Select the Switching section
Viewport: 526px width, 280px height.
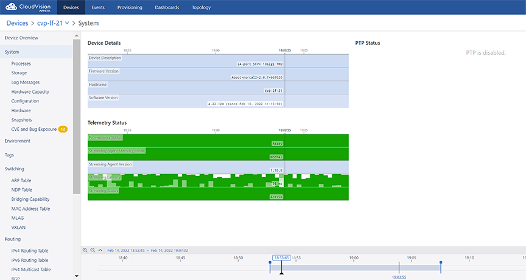15,169
